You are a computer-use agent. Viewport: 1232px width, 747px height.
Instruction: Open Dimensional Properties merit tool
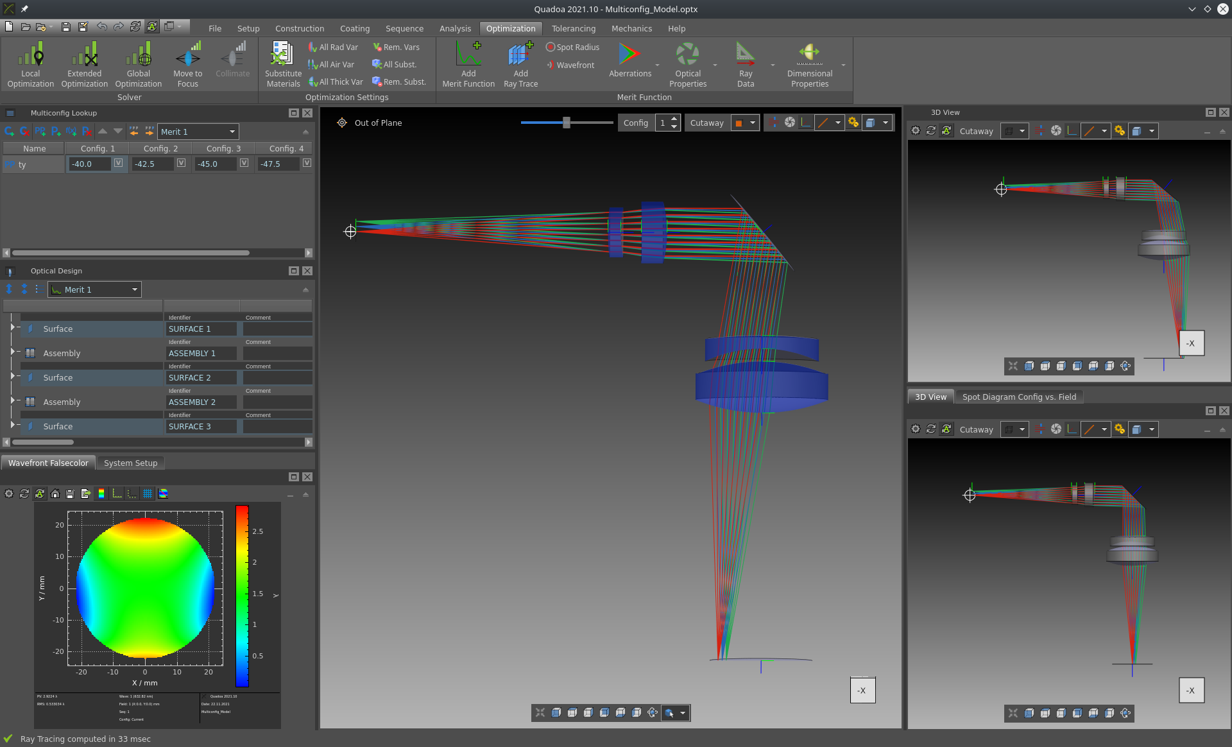(x=810, y=64)
